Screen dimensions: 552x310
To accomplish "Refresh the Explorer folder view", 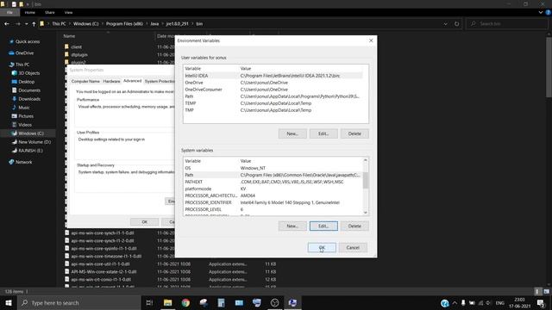I will 456,24.
